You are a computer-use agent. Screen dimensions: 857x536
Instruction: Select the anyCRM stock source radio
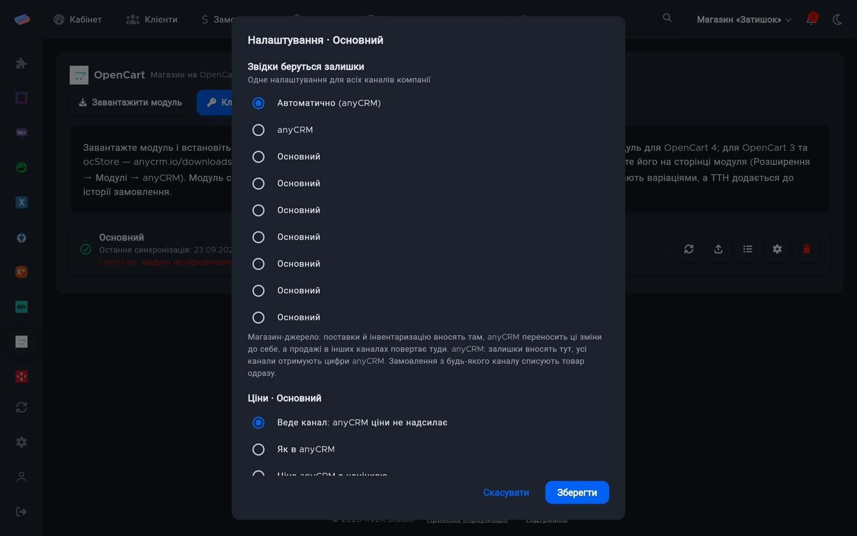[259, 130]
